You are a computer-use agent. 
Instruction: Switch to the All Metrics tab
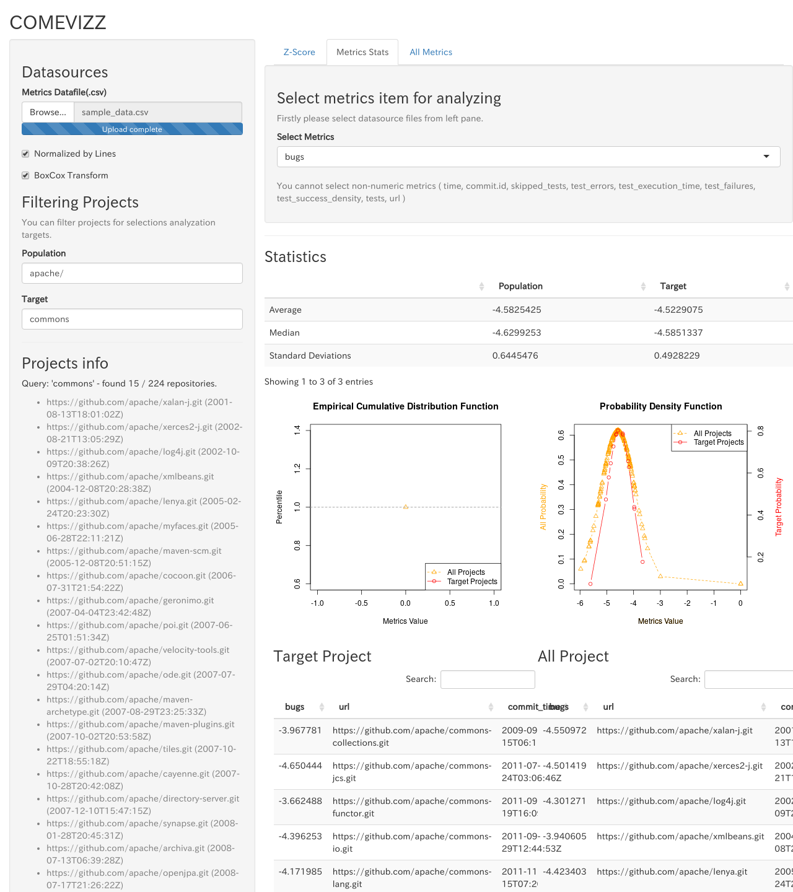point(431,52)
